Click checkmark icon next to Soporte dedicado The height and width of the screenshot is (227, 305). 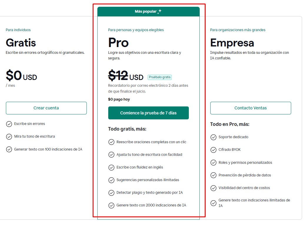pos(214,137)
